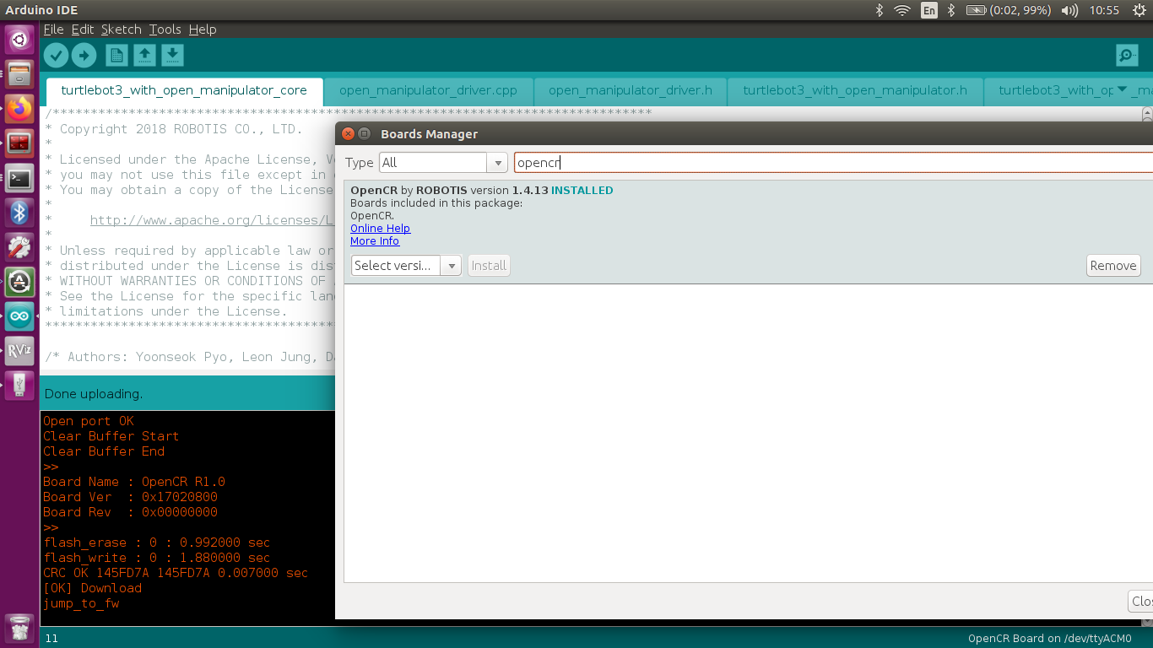
Task: Open the Sketch menu
Action: point(121,30)
